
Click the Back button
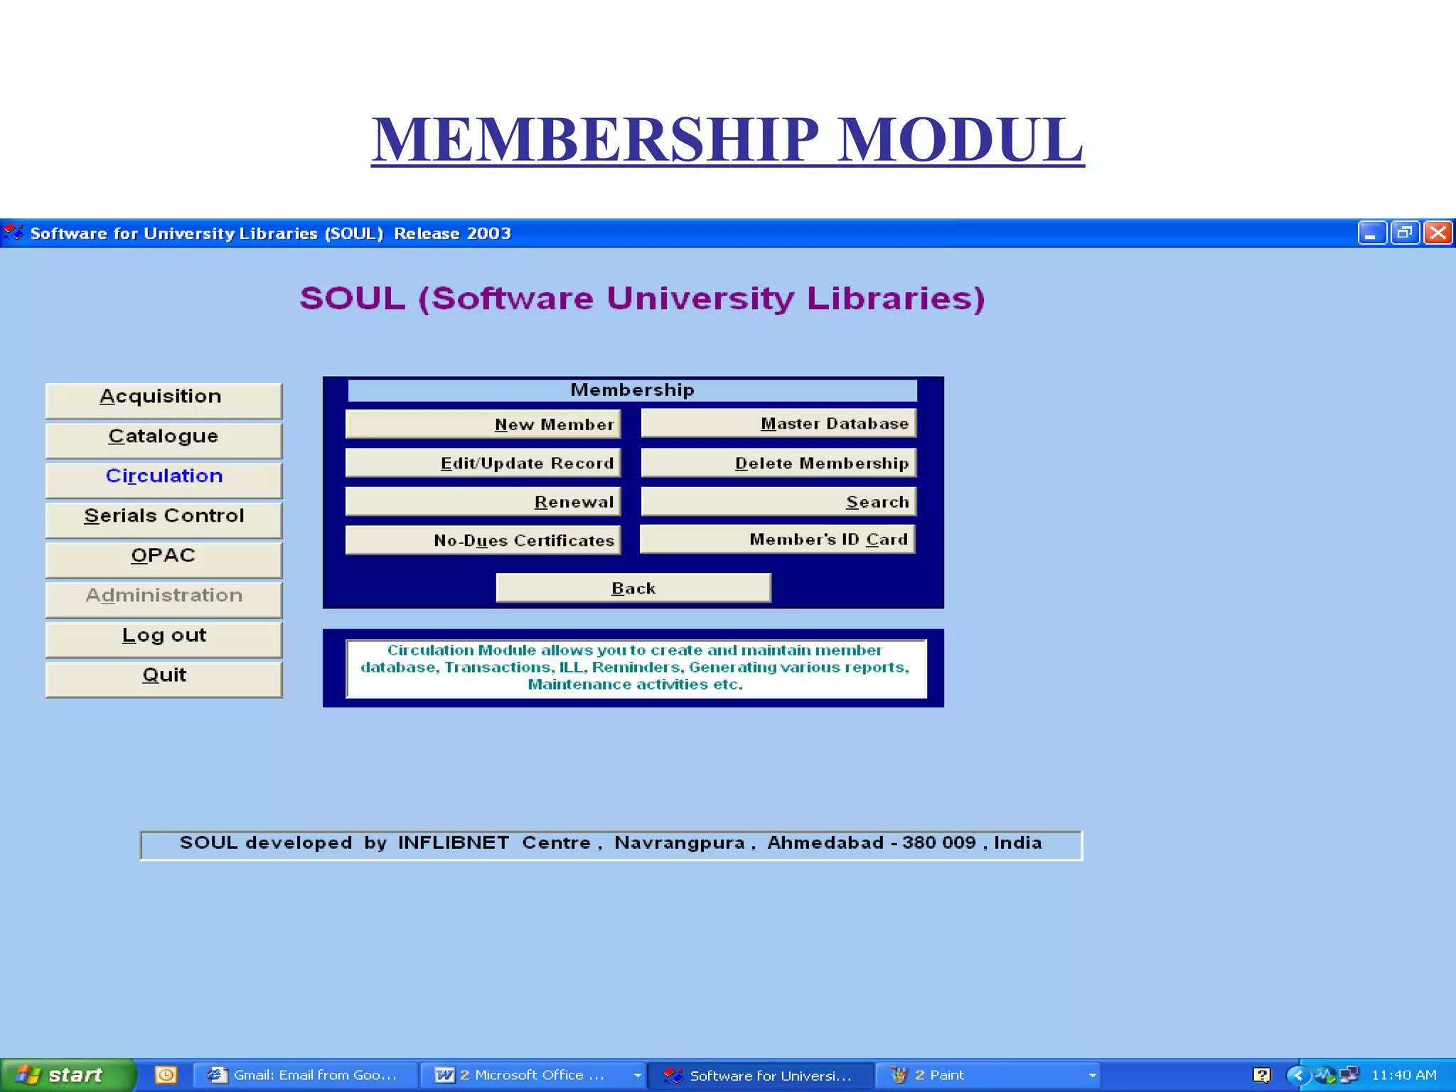coord(633,588)
